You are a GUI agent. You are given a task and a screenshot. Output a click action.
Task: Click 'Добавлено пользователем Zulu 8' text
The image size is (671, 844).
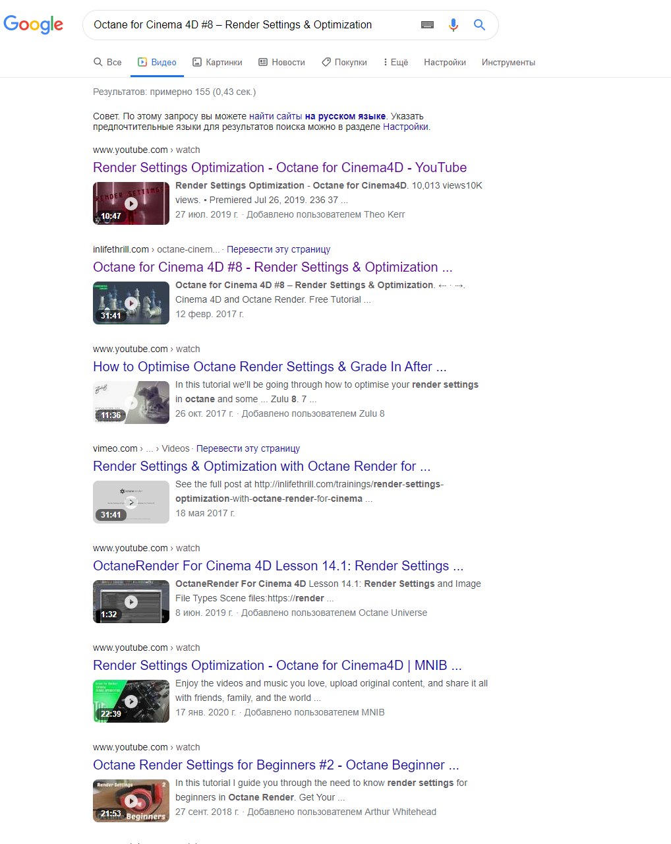[313, 413]
